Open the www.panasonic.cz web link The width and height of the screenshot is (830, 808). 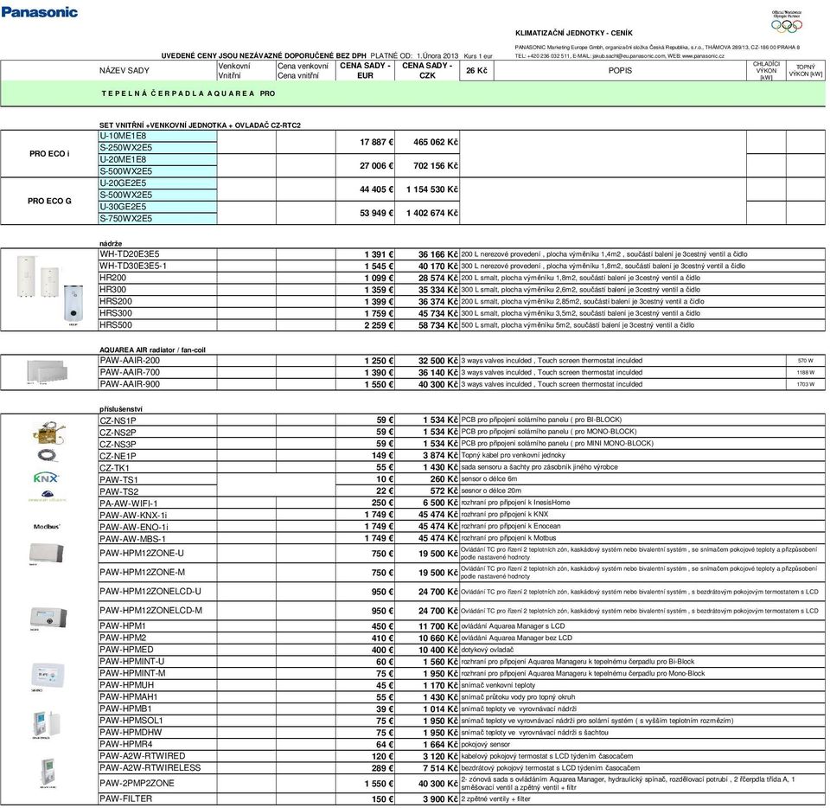coord(703,55)
